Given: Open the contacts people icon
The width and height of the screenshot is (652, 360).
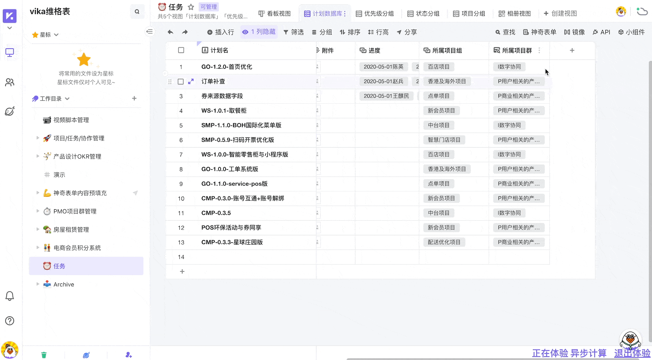Looking at the screenshot, I should pyautogui.click(x=10, y=82).
